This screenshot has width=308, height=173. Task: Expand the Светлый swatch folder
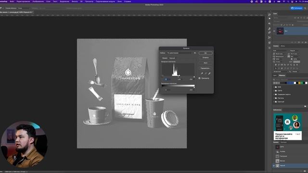click(274, 102)
